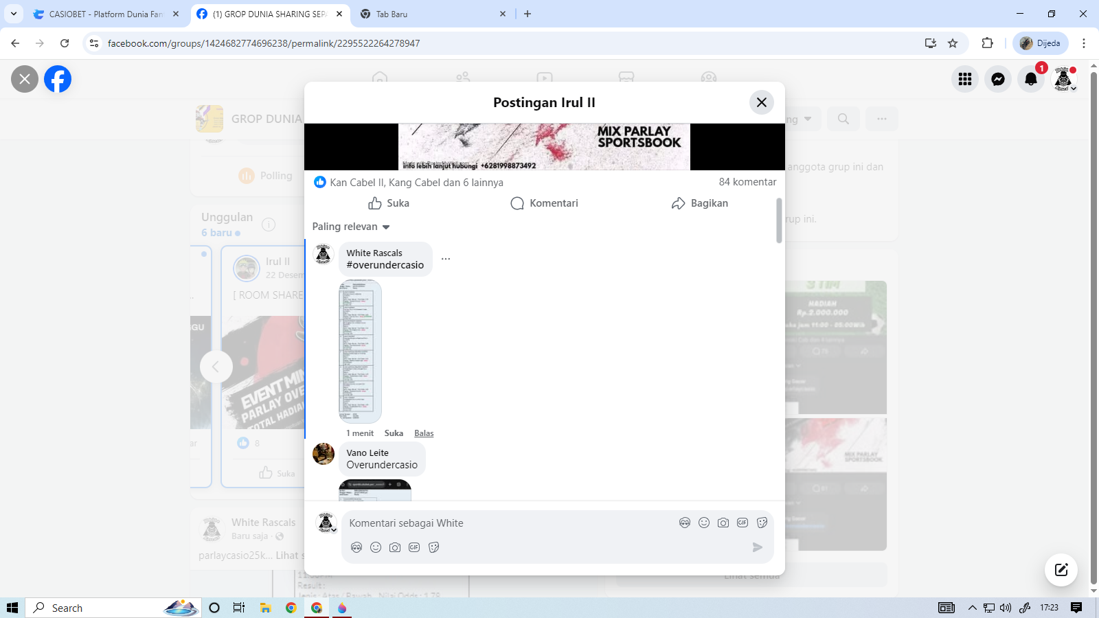Open options menu for White Rascals' comment
Screen dimensions: 1099x618
pyautogui.click(x=446, y=259)
